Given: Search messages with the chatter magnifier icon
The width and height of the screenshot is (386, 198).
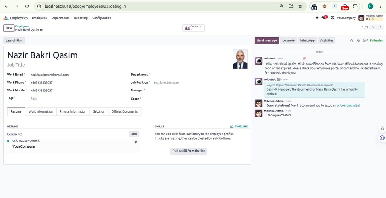Looking at the screenshot, I should coord(352,41).
